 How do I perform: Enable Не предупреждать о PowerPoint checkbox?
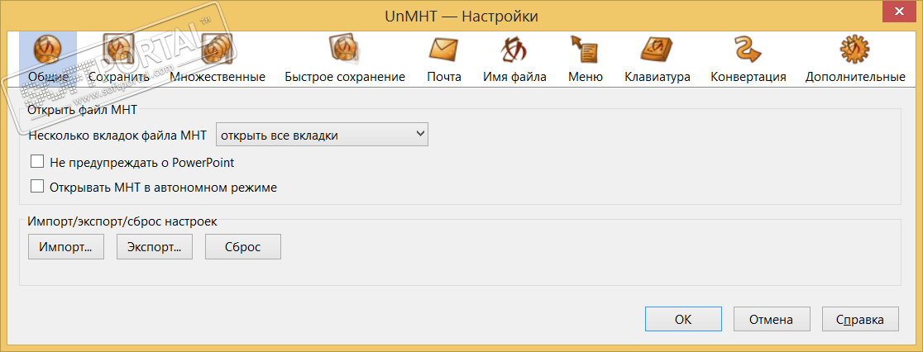38,161
